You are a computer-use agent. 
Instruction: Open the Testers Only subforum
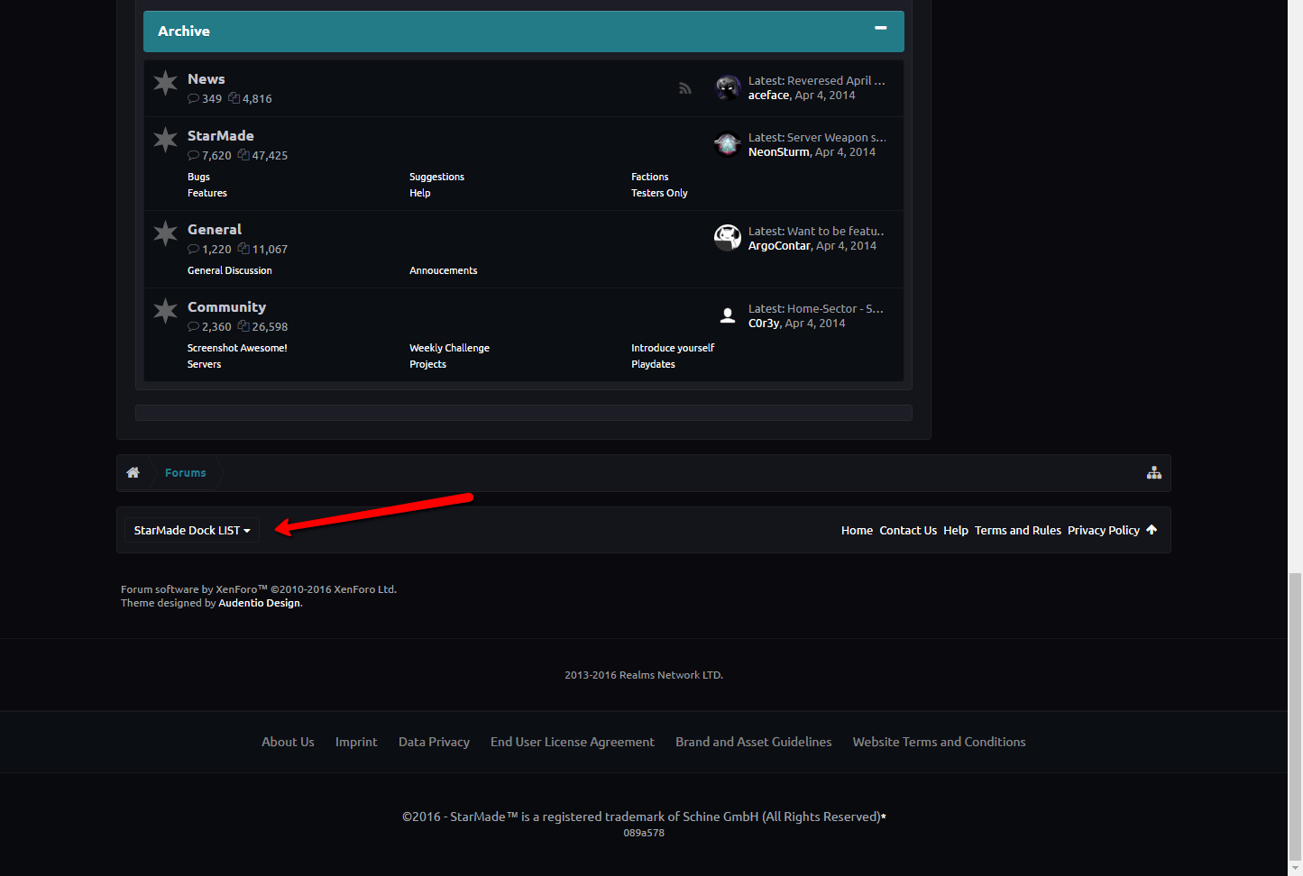tap(659, 194)
